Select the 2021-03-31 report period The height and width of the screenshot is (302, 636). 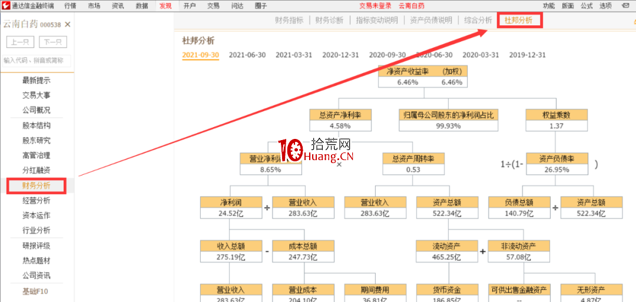click(294, 55)
